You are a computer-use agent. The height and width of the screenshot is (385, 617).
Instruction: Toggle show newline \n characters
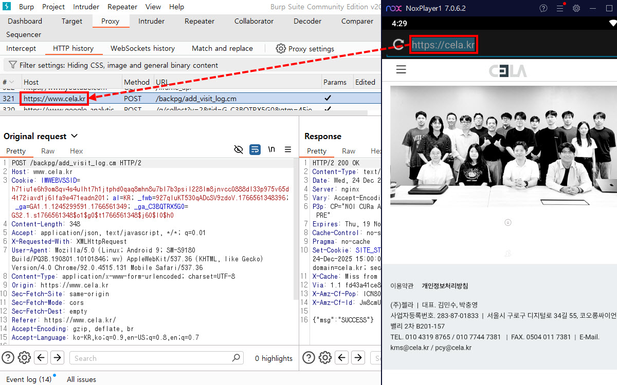click(271, 149)
